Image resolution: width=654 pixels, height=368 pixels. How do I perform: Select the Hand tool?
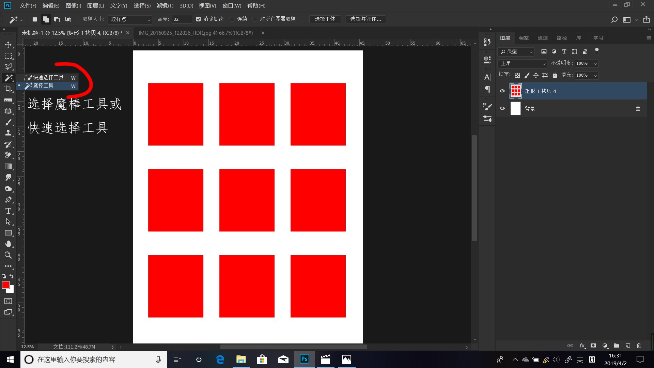[8, 244]
